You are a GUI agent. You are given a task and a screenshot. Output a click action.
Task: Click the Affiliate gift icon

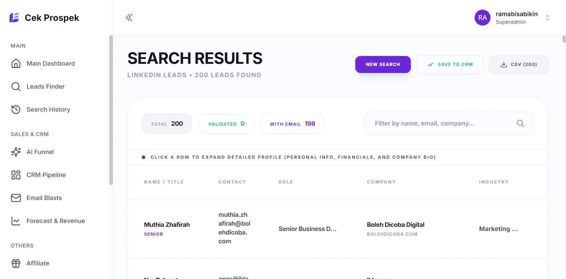click(16, 263)
